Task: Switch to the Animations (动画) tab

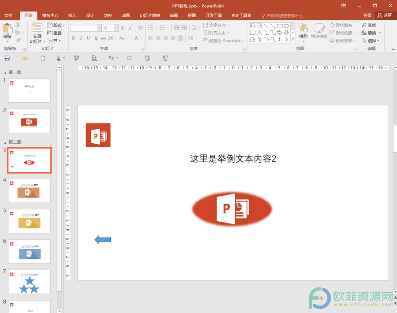Action: 126,15
